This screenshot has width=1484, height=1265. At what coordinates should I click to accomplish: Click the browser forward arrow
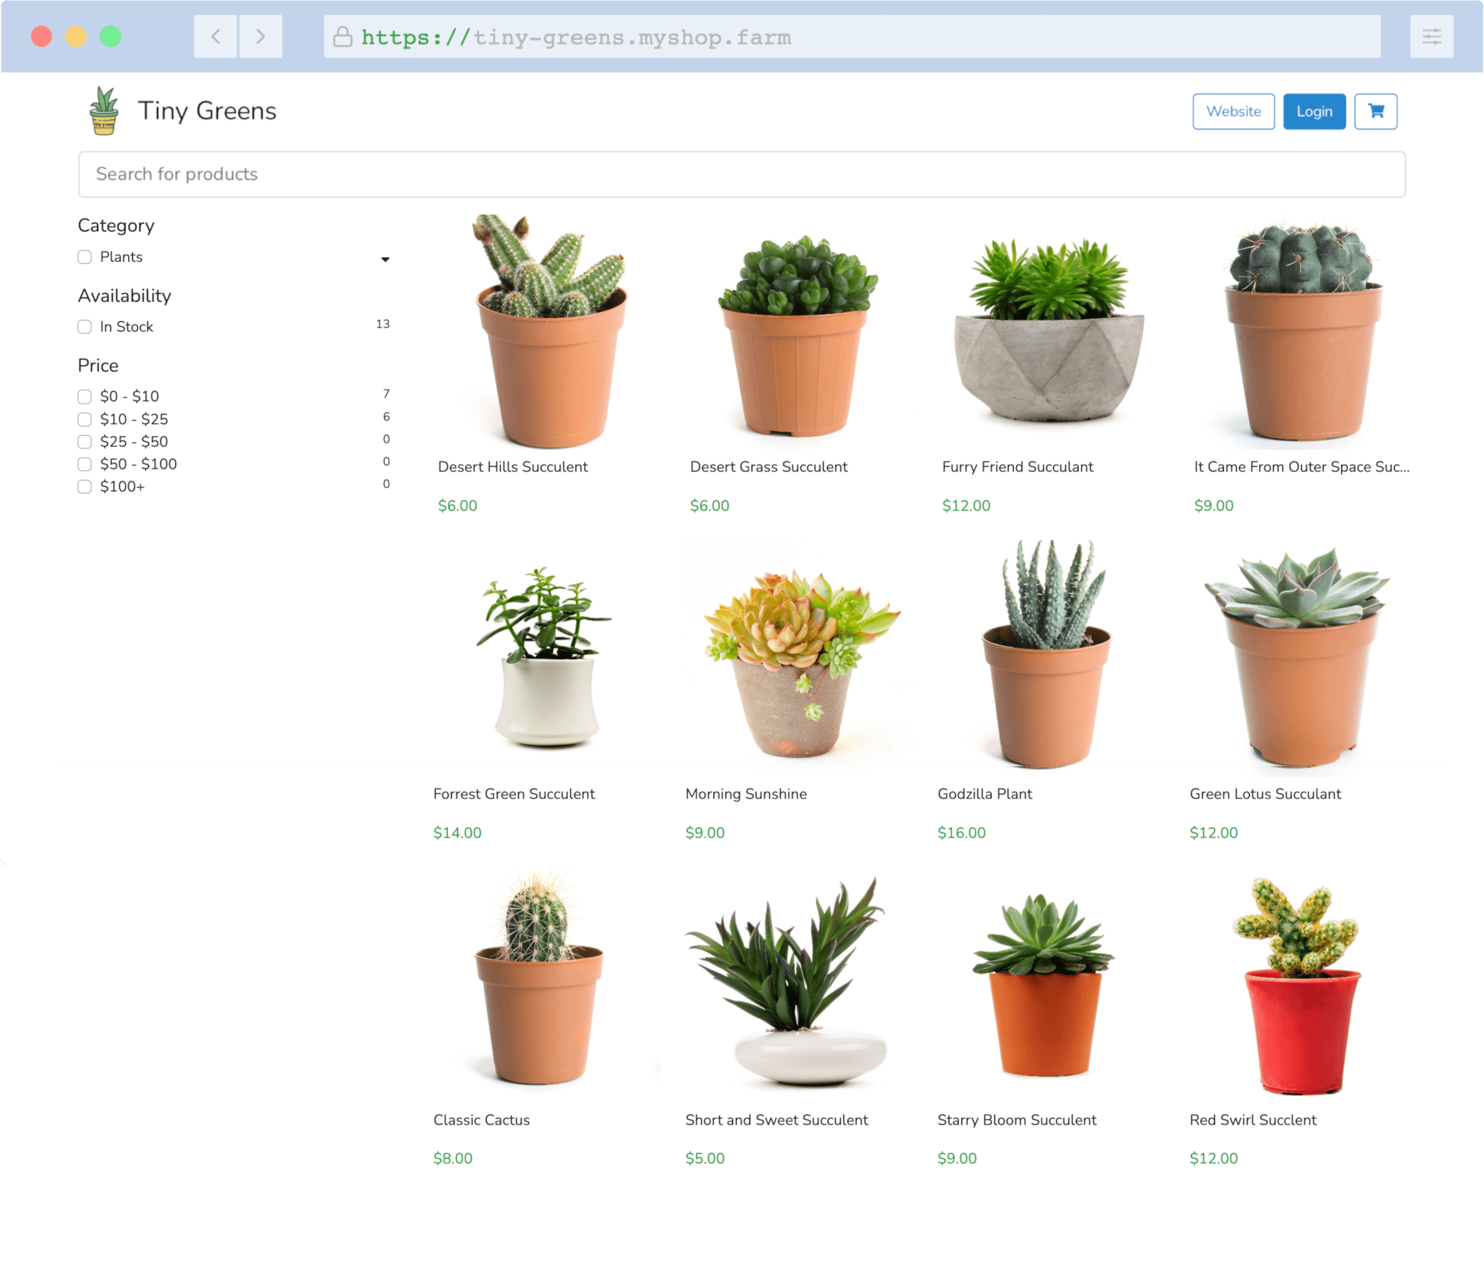[x=261, y=37]
